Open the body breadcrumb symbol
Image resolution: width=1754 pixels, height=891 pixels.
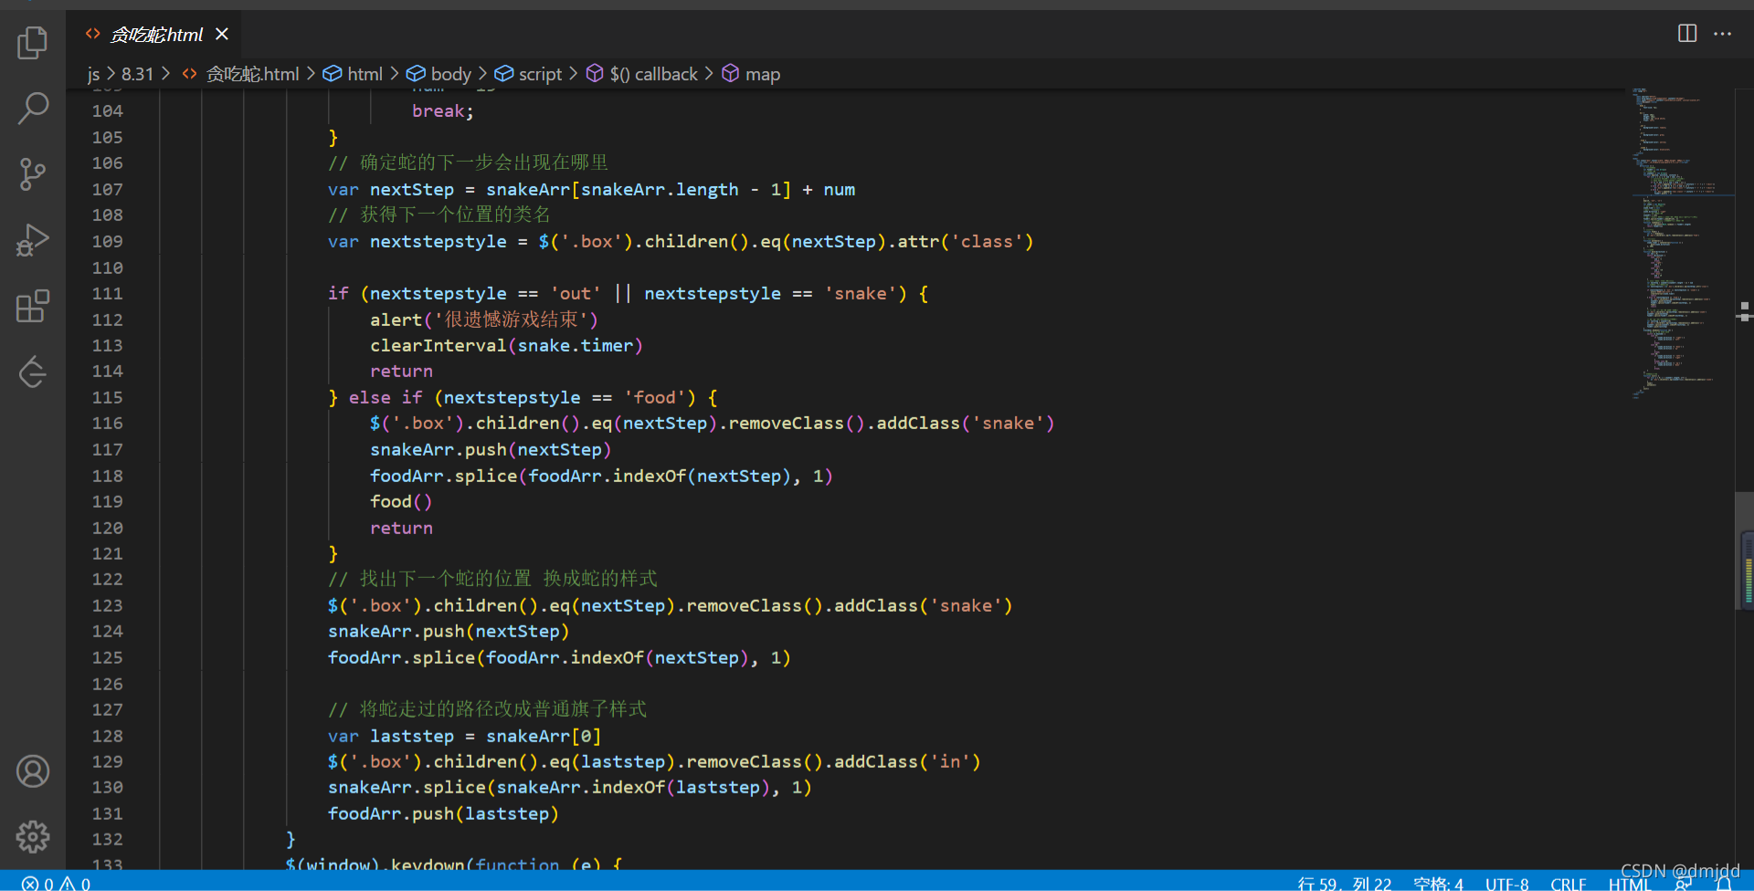tap(439, 74)
